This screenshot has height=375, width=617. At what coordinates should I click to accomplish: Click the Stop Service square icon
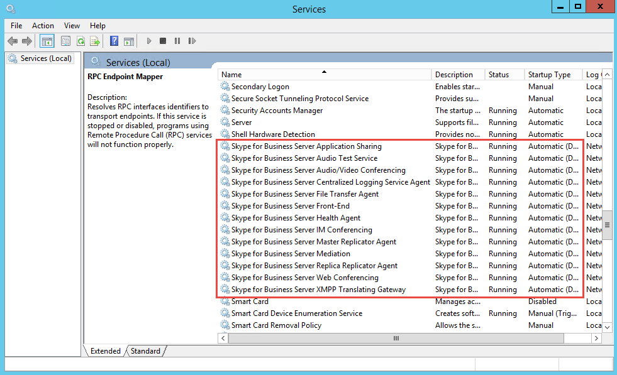coord(163,41)
